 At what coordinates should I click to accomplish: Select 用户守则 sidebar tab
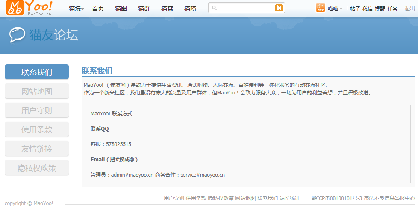click(37, 110)
